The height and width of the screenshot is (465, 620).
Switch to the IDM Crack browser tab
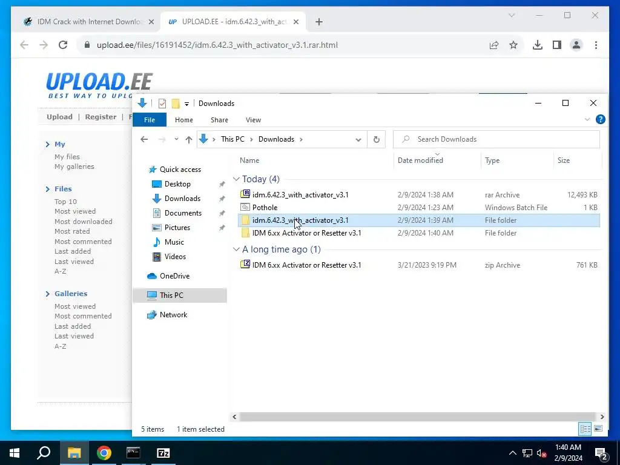[88, 22]
